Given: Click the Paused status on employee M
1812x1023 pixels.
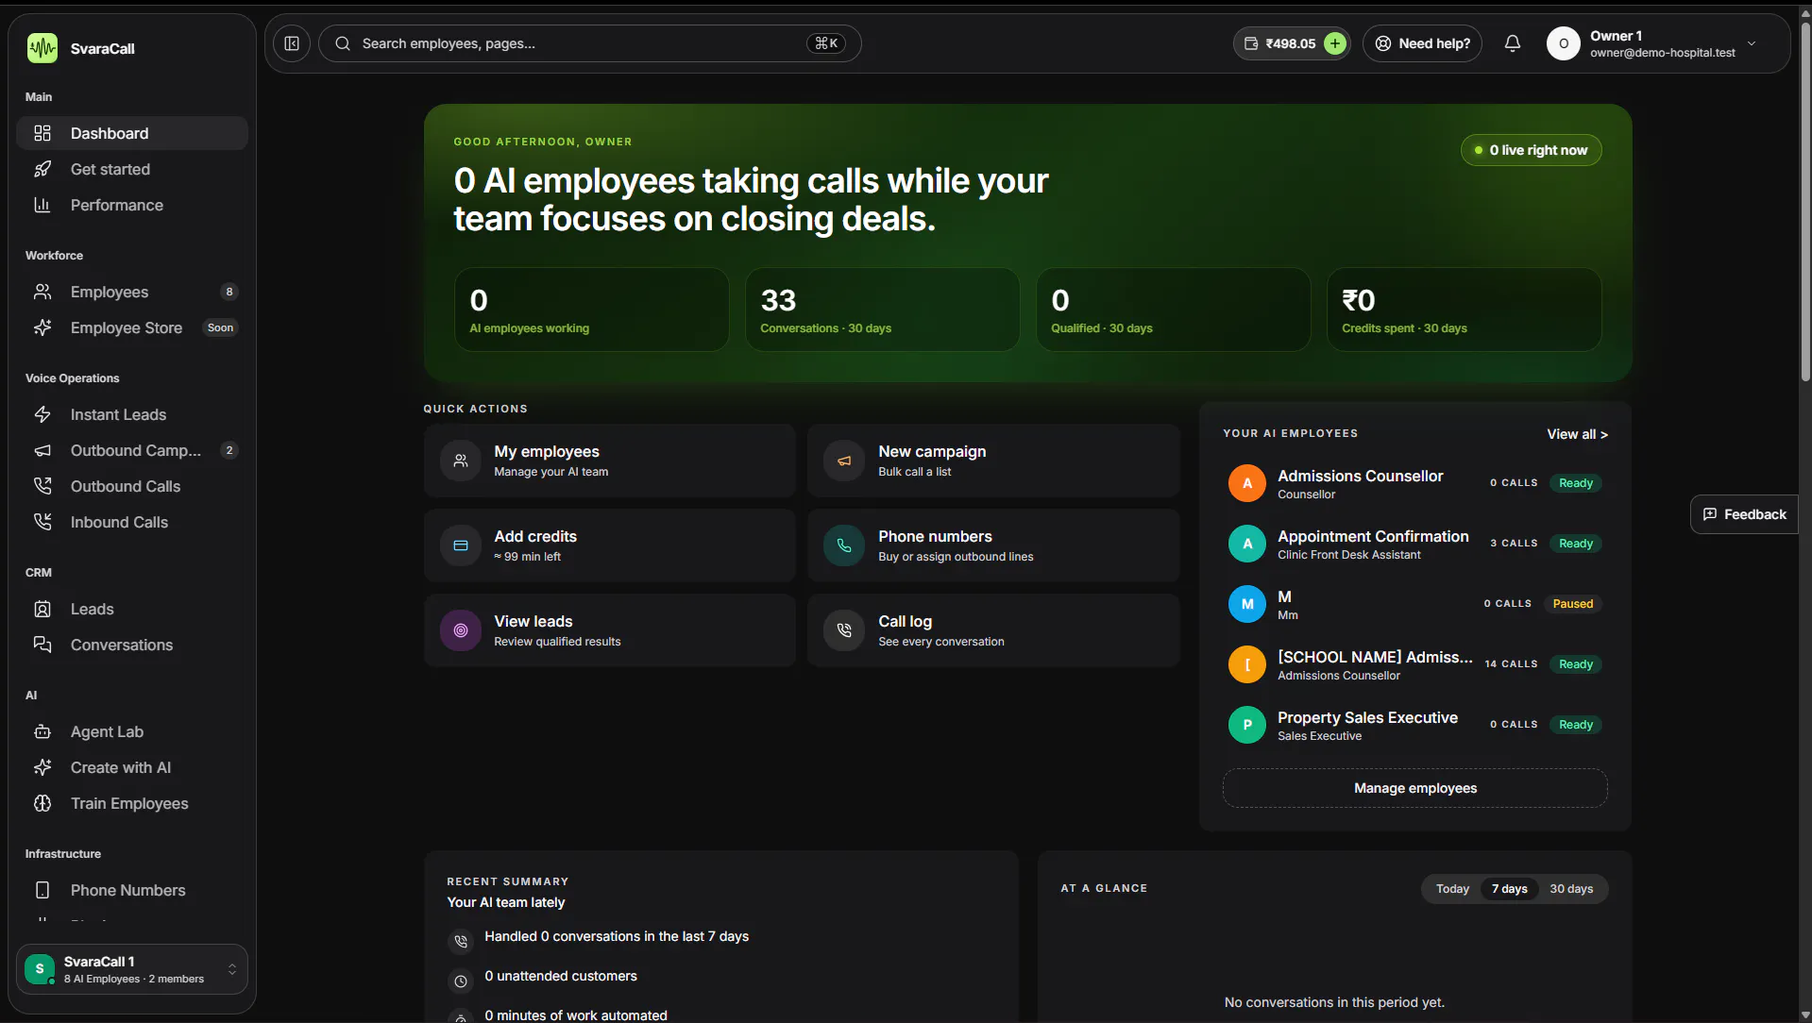Looking at the screenshot, I should coord(1572,604).
